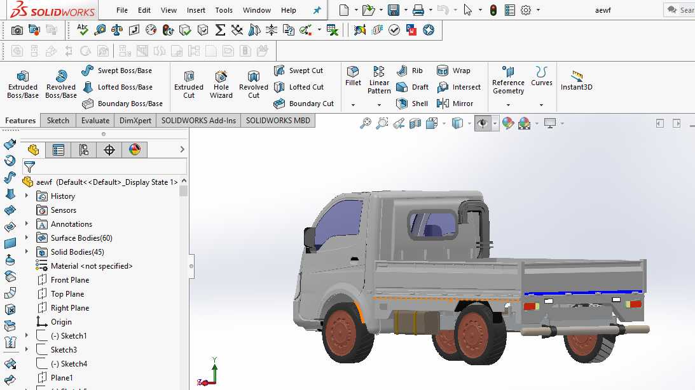This screenshot has width=695, height=390.
Task: Select the Intersect tool
Action: [458, 87]
